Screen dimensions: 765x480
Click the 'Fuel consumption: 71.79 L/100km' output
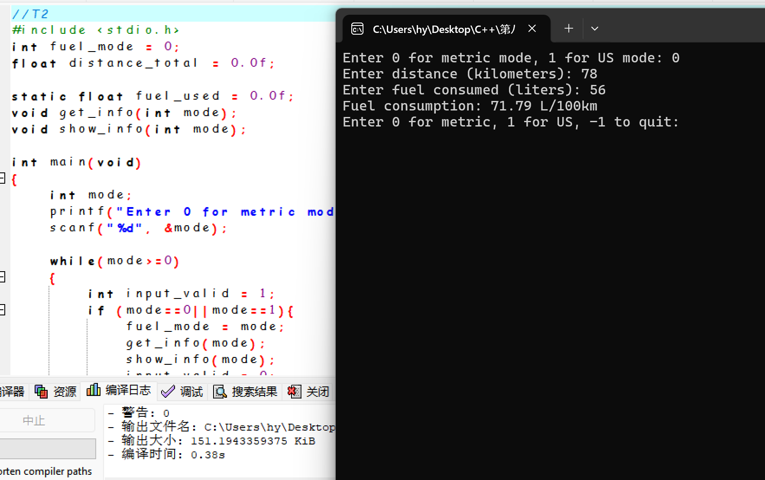tap(470, 106)
